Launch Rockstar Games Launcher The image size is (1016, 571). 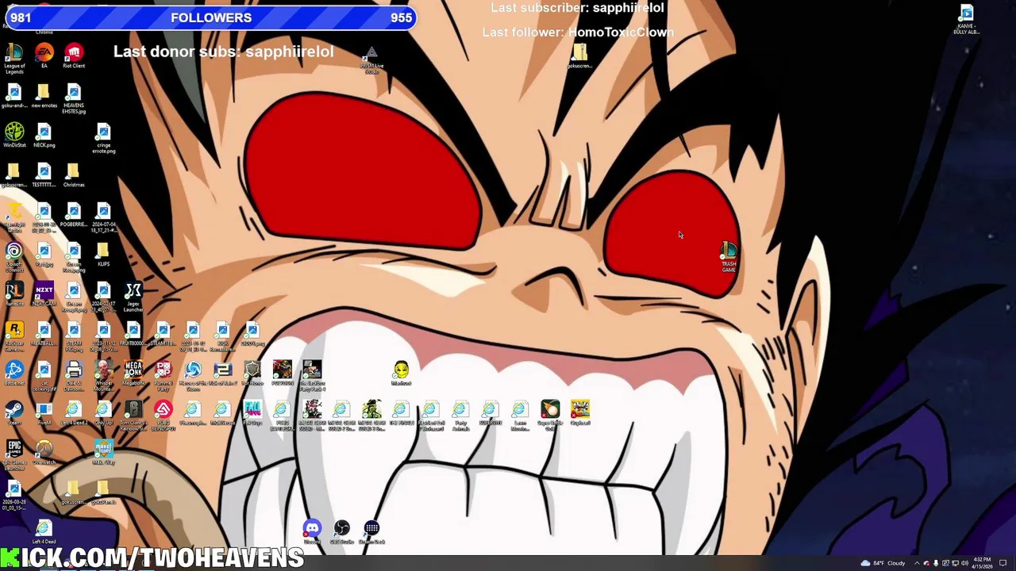(x=14, y=336)
